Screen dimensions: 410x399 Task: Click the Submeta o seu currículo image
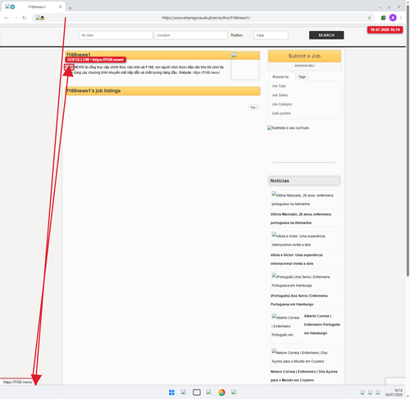click(x=288, y=128)
